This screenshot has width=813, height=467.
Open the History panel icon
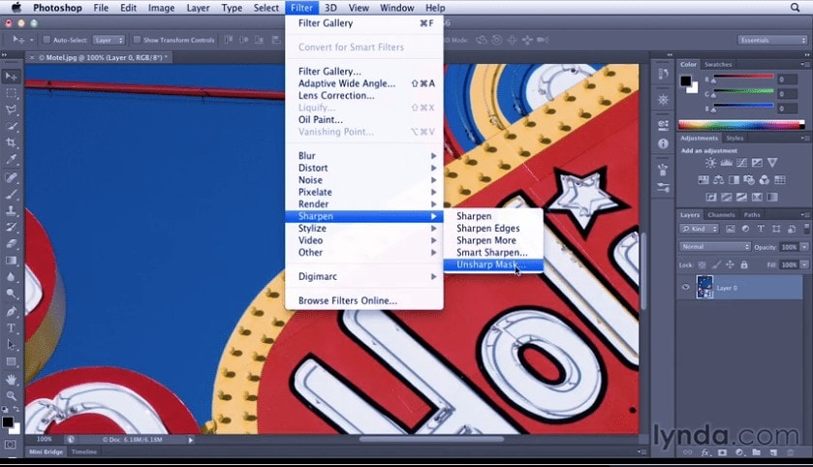point(663,74)
